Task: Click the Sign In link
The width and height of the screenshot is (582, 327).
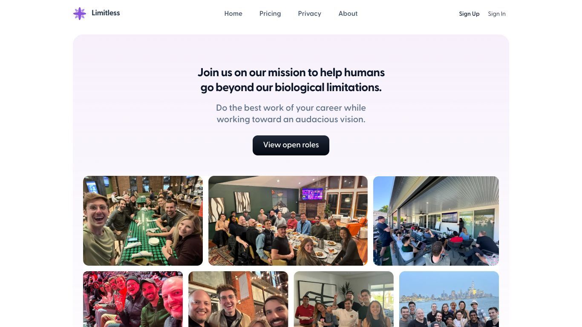Action: [497, 14]
